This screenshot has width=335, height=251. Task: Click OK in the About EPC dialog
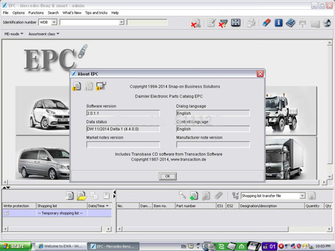[x=167, y=176]
